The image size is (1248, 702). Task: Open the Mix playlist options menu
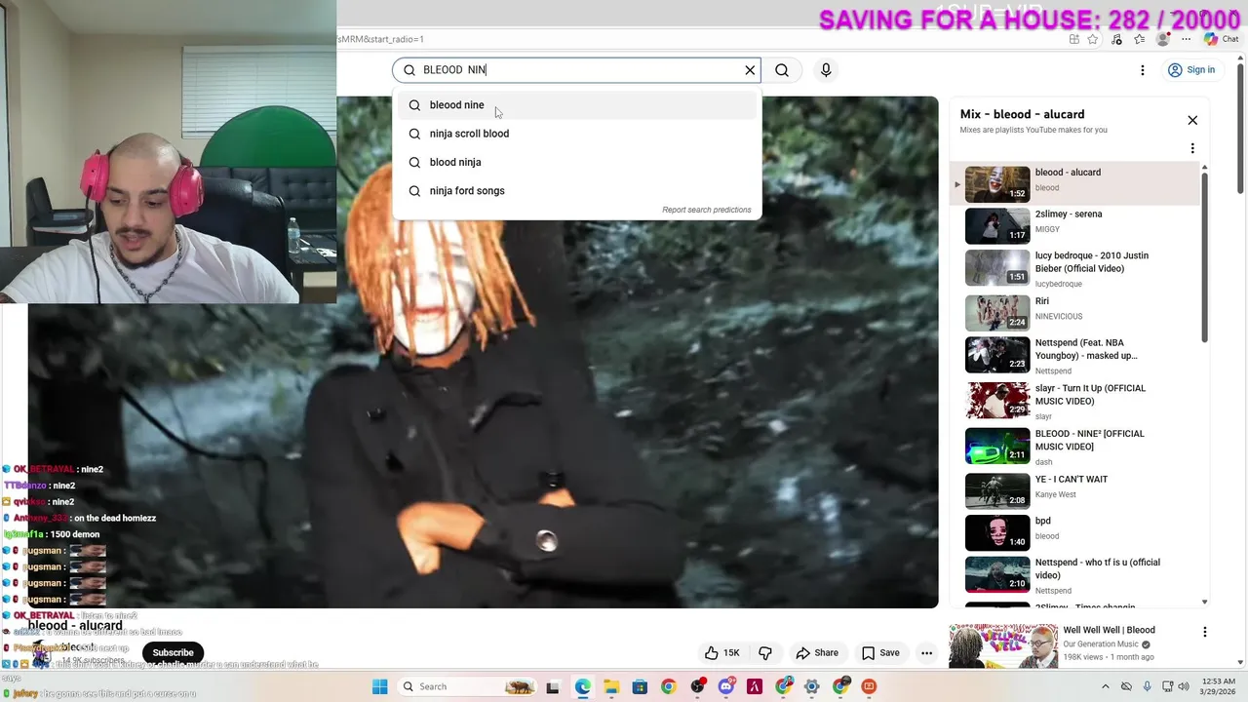1192,148
